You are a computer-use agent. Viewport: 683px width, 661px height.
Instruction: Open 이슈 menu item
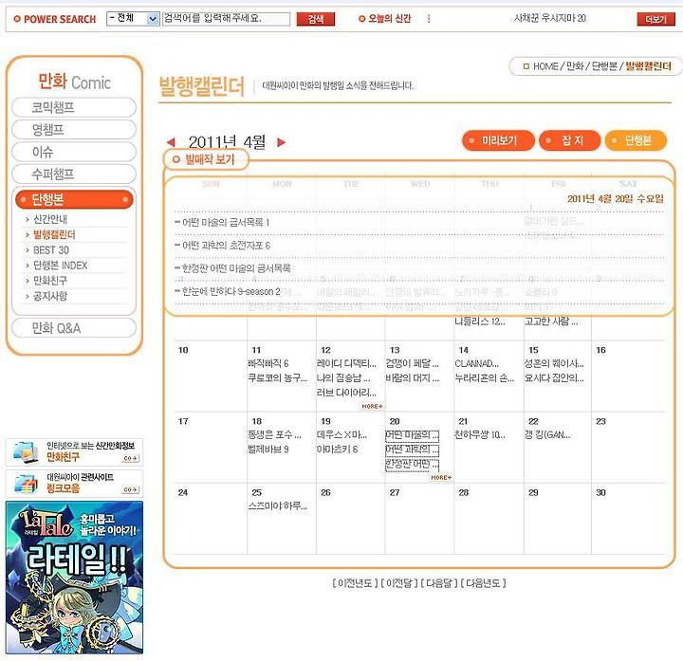pos(74,152)
